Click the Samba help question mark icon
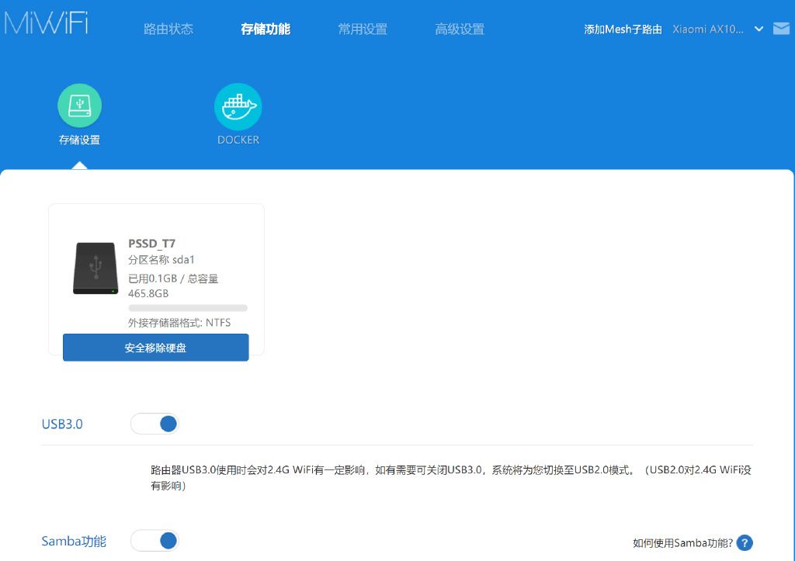Screen dimensions: 795x561 (x=745, y=542)
